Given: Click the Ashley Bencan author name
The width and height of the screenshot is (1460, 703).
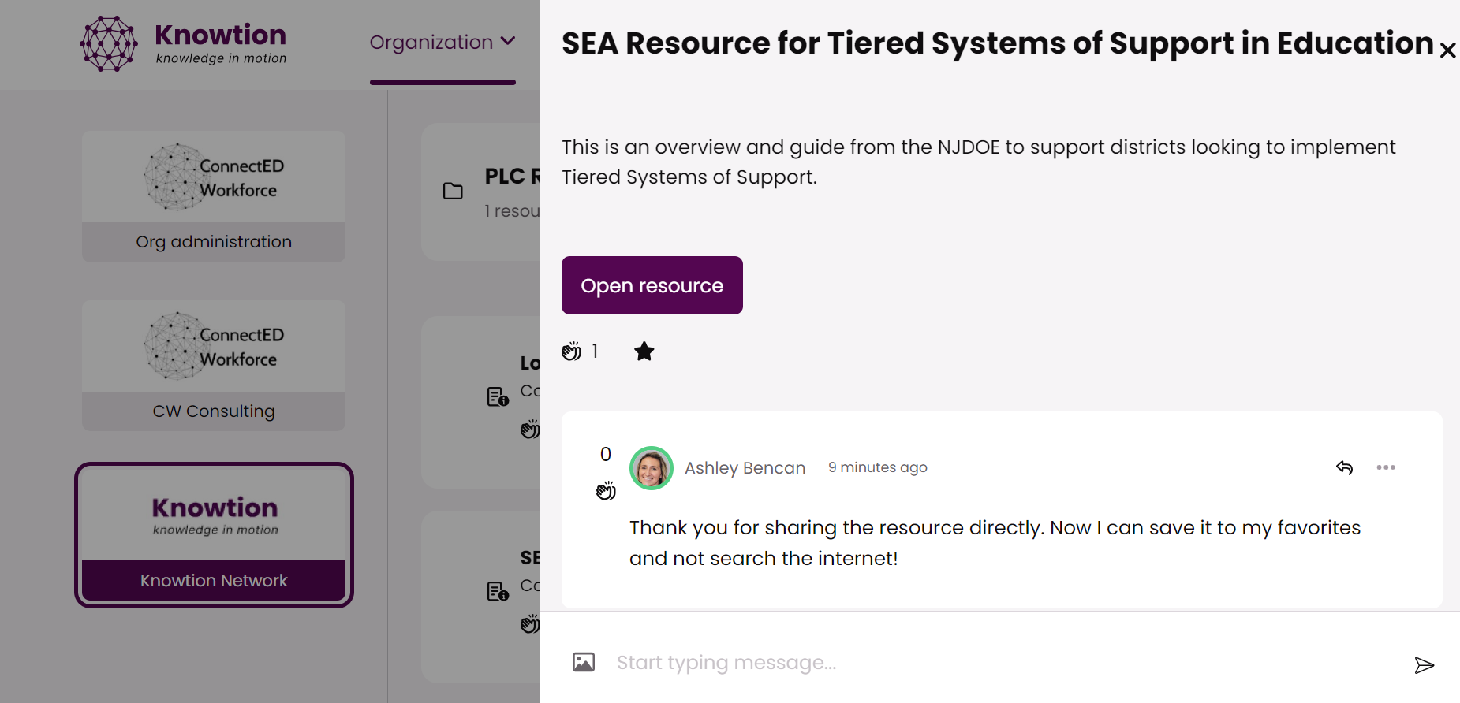Looking at the screenshot, I should 745,468.
